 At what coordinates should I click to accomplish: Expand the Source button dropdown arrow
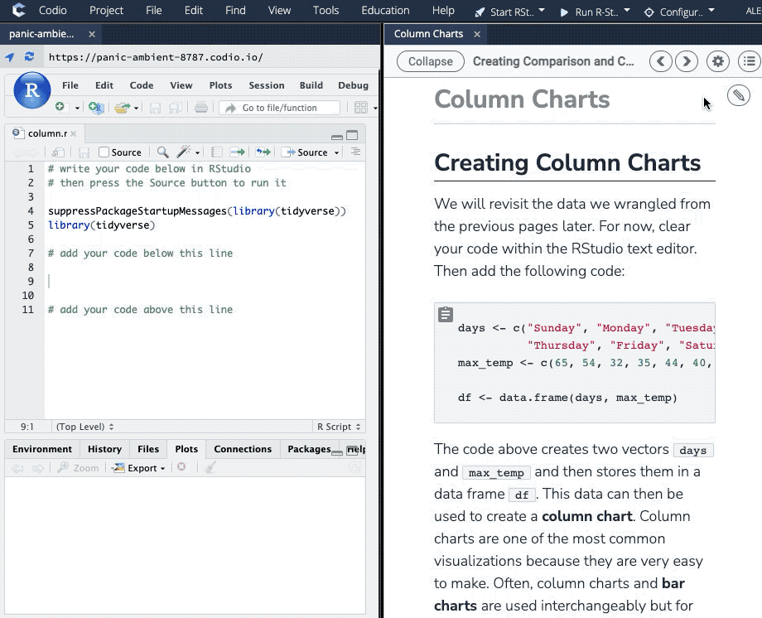[336, 152]
